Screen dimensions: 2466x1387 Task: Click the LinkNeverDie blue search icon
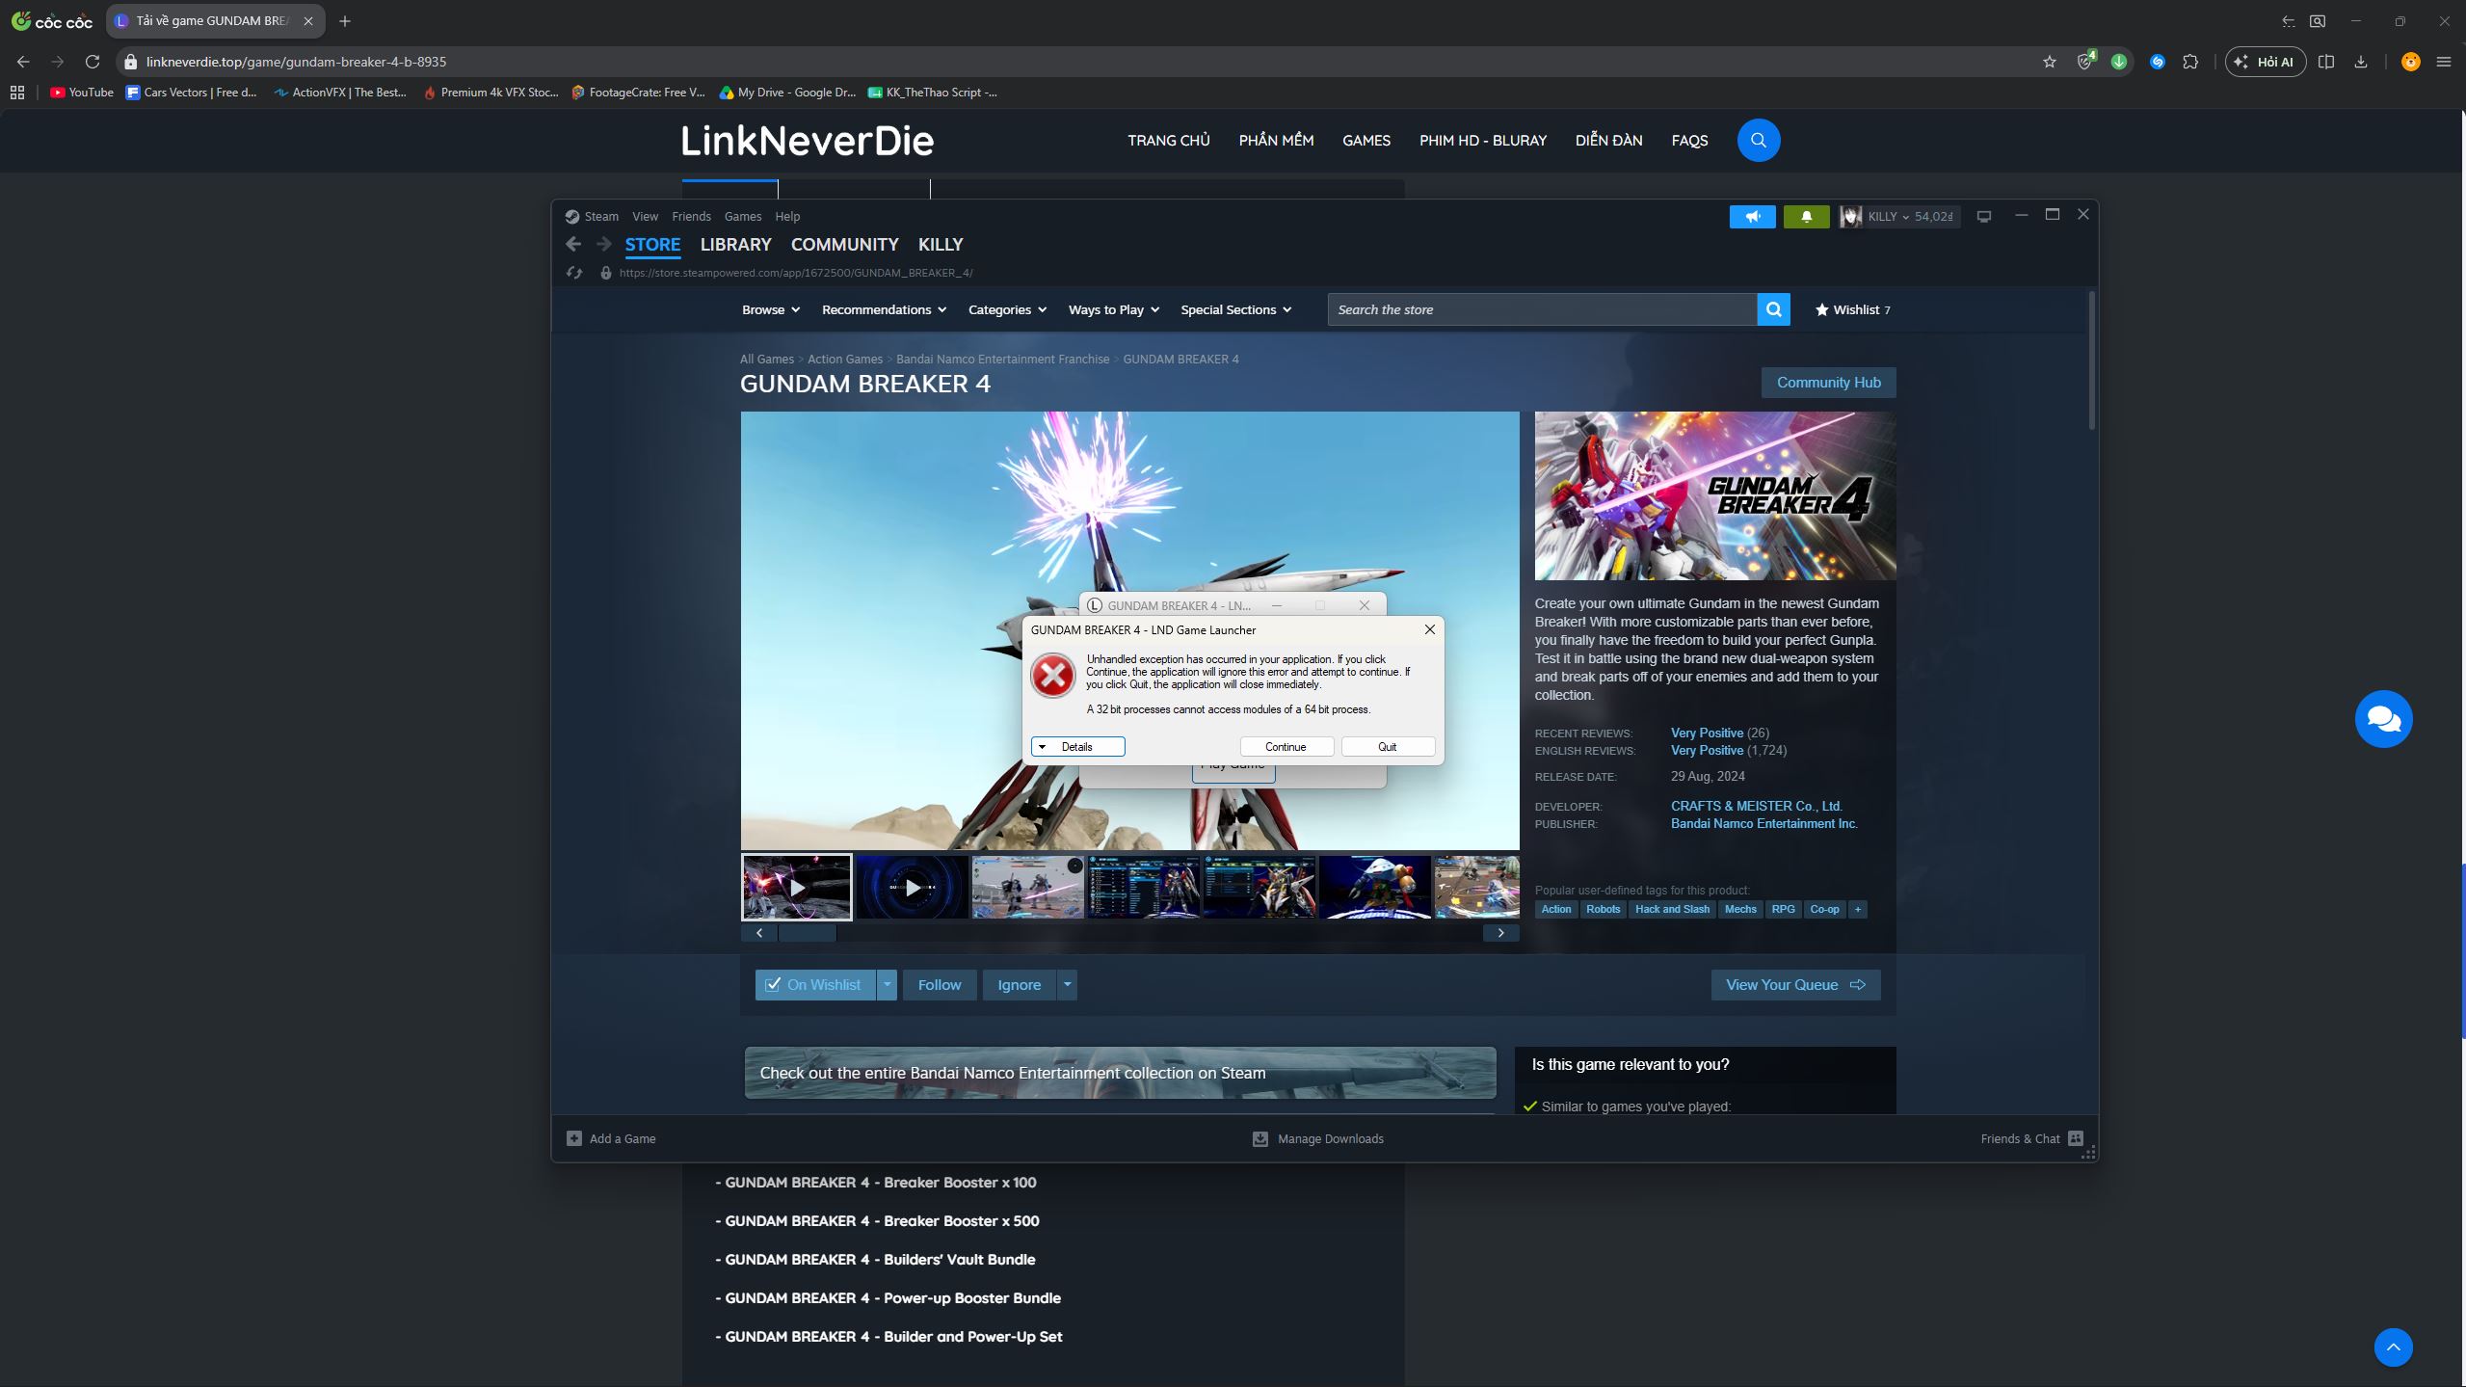click(x=1758, y=141)
